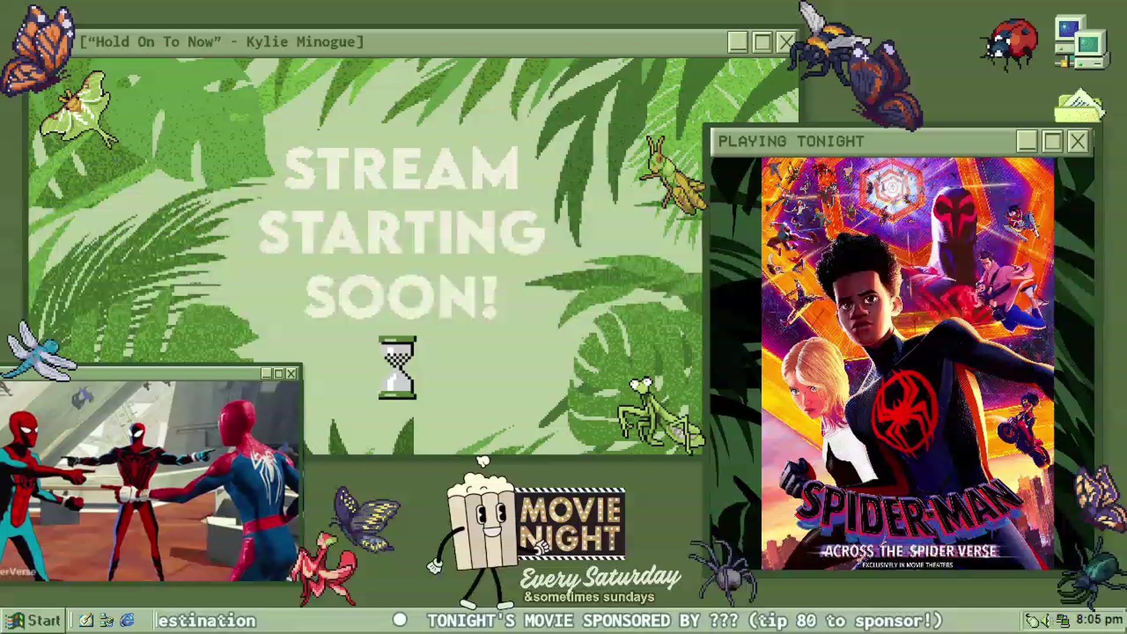This screenshot has height=634, width=1127.
Task: Maximize the Playing Tonight window
Action: tap(1052, 141)
